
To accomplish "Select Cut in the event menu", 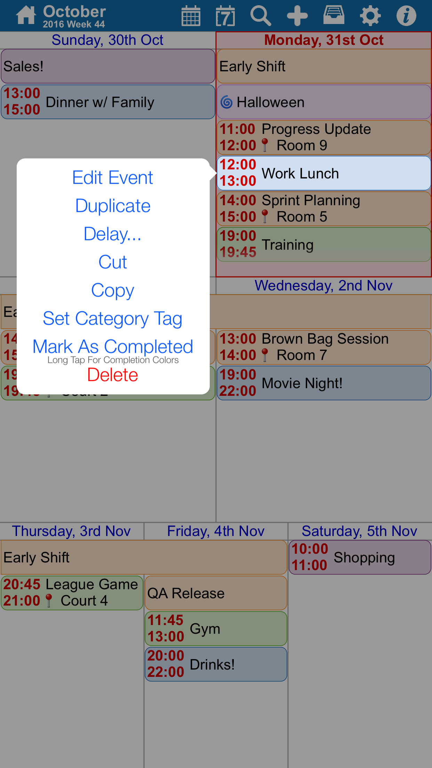I will click(113, 262).
